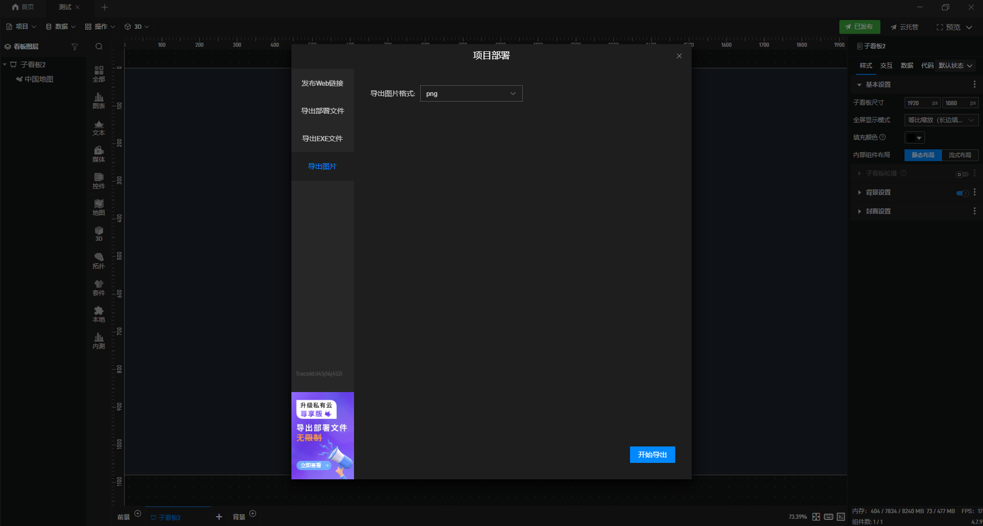
Task: Select the 地图 map component icon
Action: pyautogui.click(x=99, y=207)
